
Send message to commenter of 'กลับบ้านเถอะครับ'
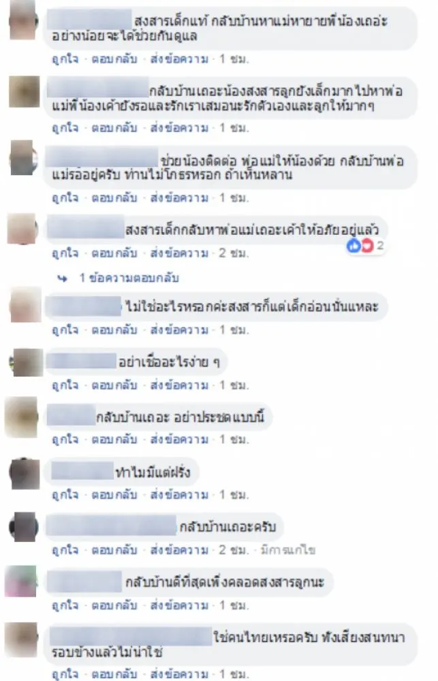(179, 550)
